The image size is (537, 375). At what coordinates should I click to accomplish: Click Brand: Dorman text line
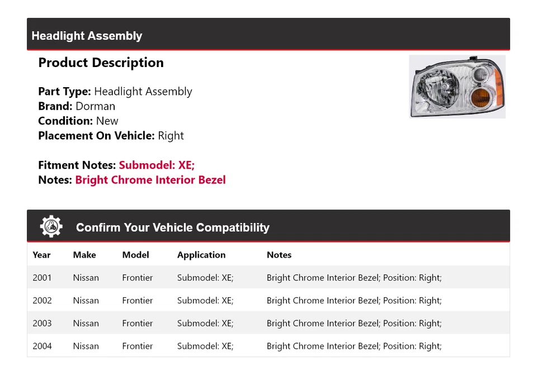[77, 106]
